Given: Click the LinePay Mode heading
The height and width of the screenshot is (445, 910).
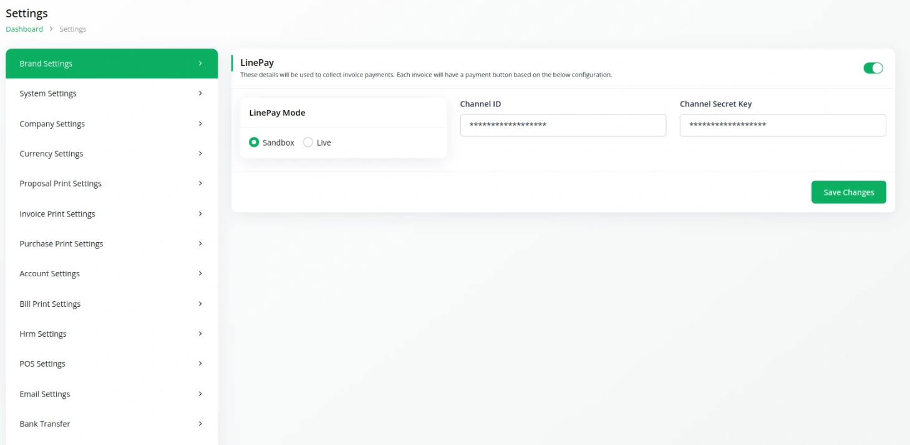Looking at the screenshot, I should point(277,113).
